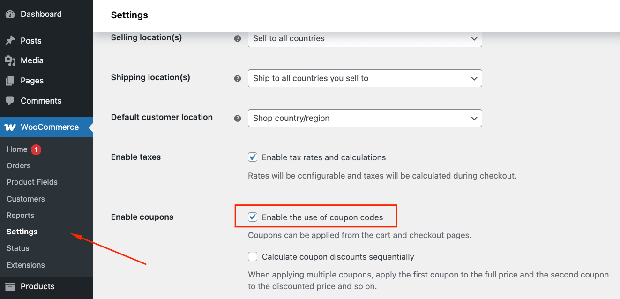Image resolution: width=620 pixels, height=299 pixels.
Task: Check Calculate coupon discounts sequentially
Action: [x=253, y=256]
